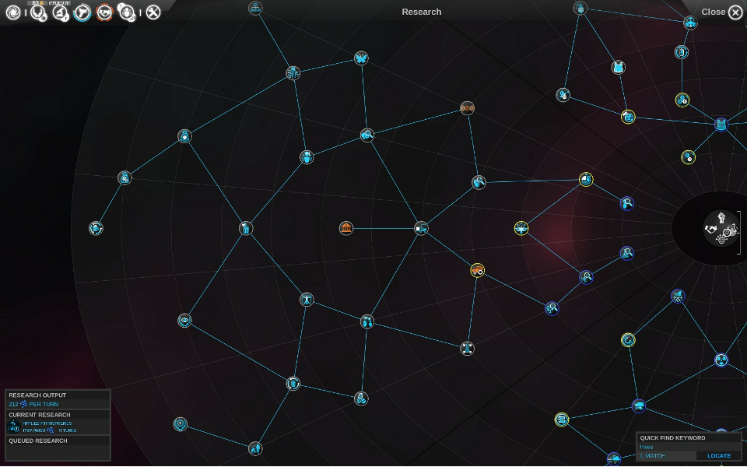Viewport: 747px width, 467px height.
Task: Click the 'QUEUED RESEARCH' header
Action: click(x=38, y=441)
